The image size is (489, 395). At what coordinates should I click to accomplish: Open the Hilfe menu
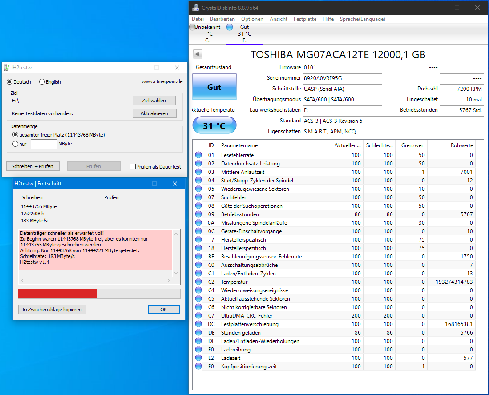(x=328, y=19)
